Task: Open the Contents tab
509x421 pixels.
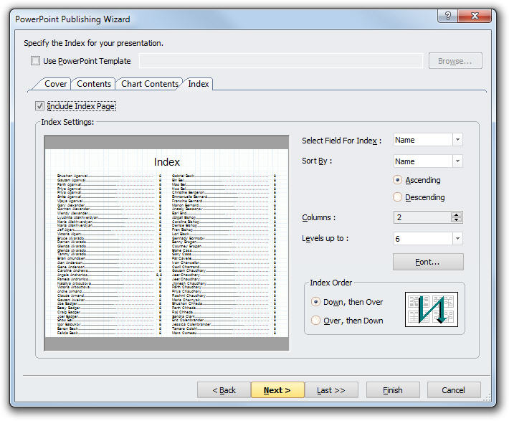Action: [x=94, y=84]
